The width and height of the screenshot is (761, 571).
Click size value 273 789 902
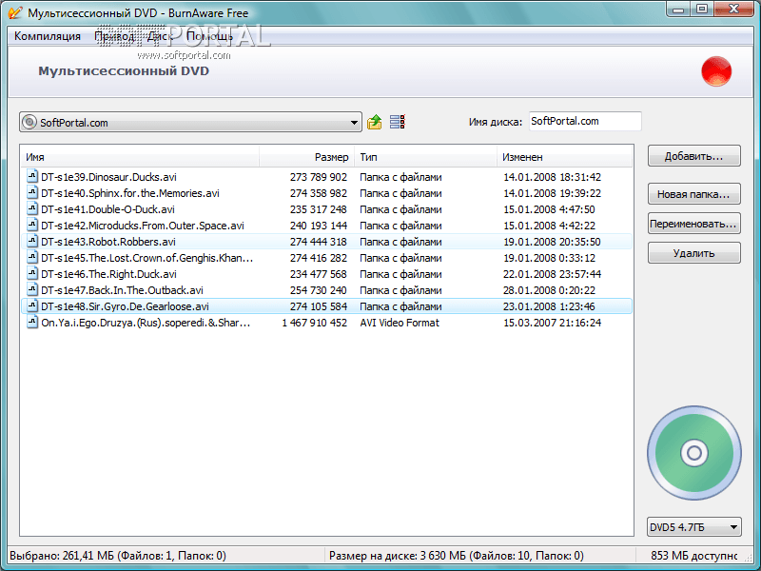pos(319,177)
